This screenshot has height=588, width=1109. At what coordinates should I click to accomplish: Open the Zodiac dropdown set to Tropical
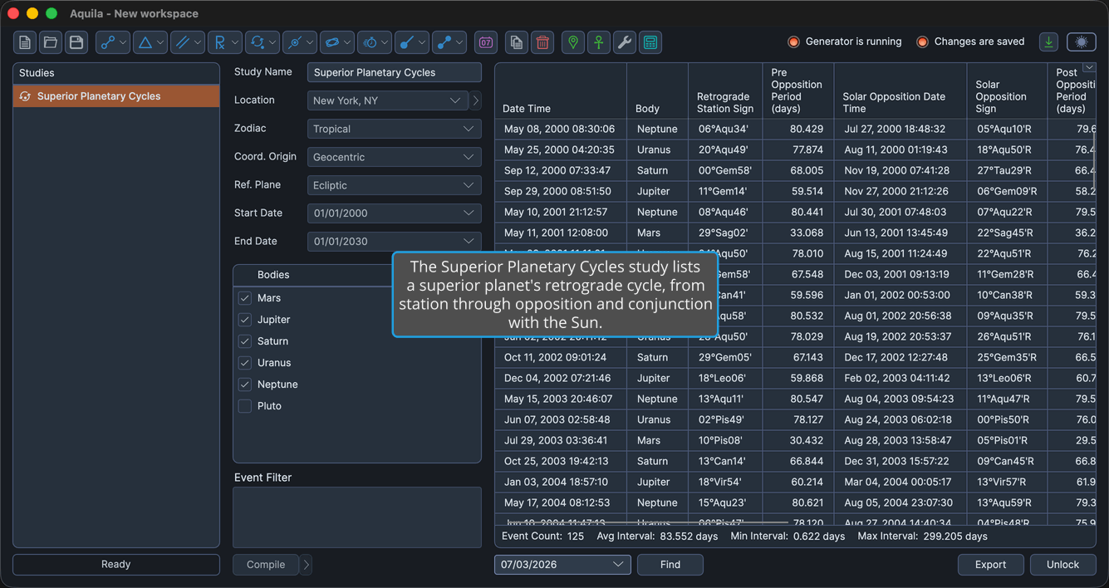point(395,129)
